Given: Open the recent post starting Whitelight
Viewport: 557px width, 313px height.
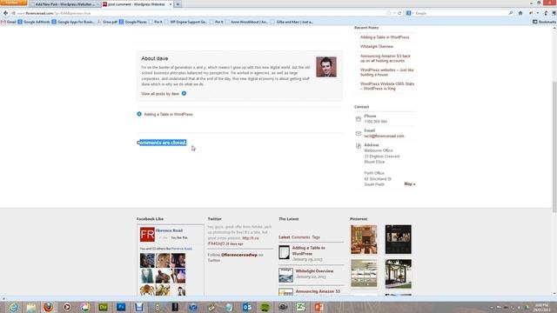Looking at the screenshot, I should click(x=377, y=46).
